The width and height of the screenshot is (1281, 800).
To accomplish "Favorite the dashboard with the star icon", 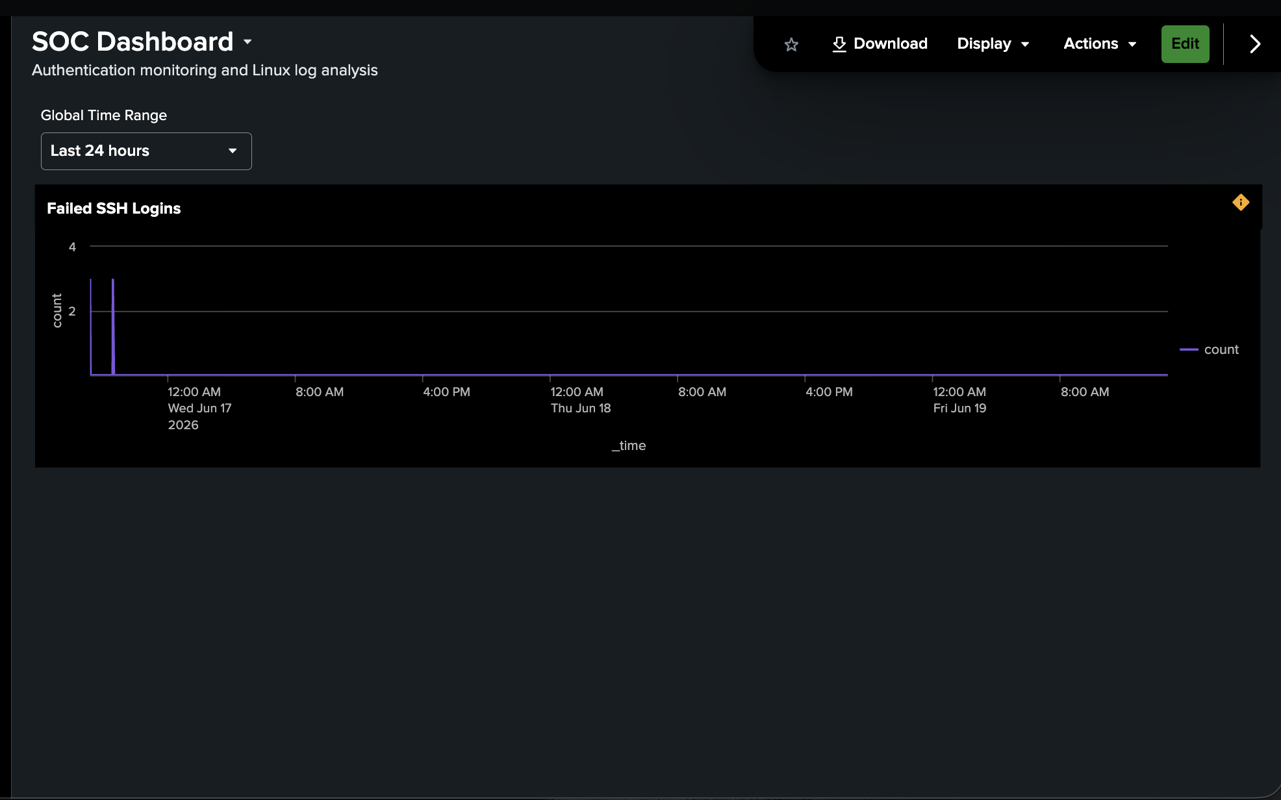I will (791, 44).
